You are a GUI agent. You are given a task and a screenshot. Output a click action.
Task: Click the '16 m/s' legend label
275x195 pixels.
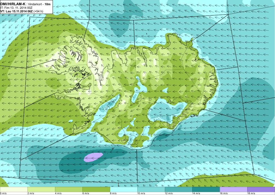point(224,193)
